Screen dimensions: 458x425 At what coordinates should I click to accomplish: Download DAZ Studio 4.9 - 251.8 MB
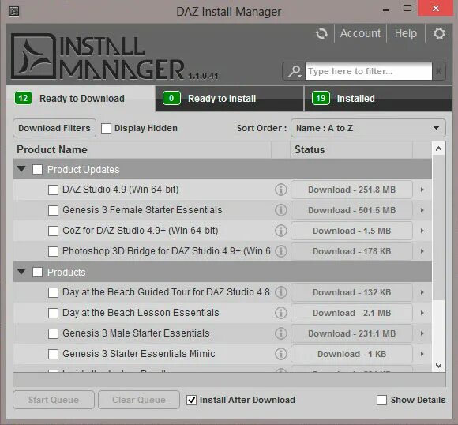(351, 190)
